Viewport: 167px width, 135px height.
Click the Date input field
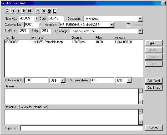coord(56,19)
